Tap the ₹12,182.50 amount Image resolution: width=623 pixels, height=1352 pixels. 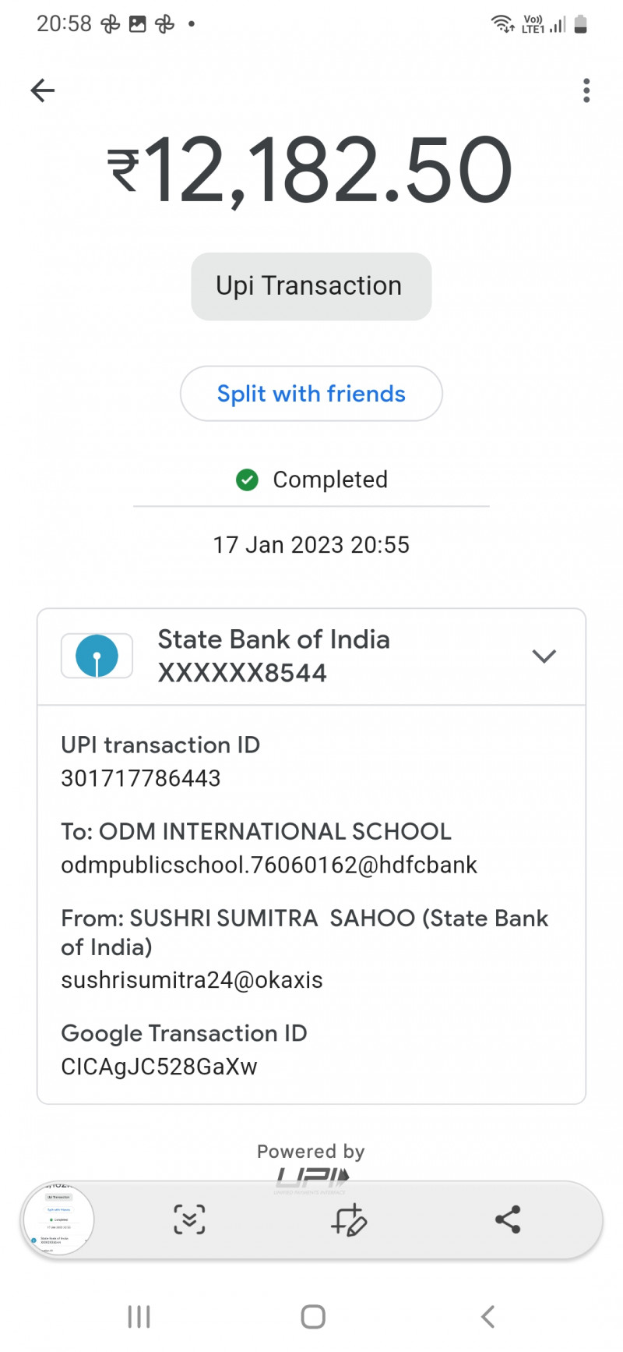click(x=311, y=171)
